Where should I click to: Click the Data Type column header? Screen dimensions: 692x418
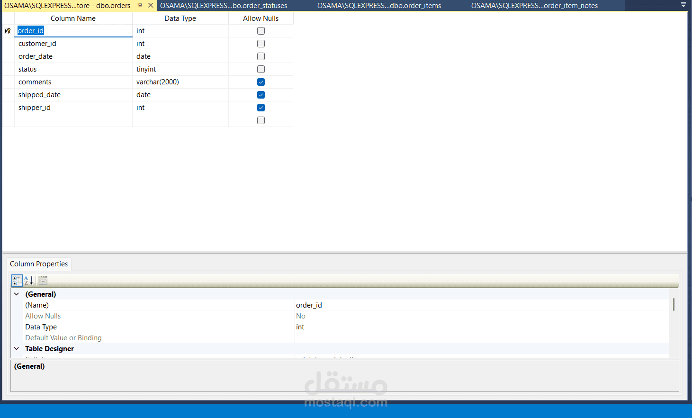point(180,18)
